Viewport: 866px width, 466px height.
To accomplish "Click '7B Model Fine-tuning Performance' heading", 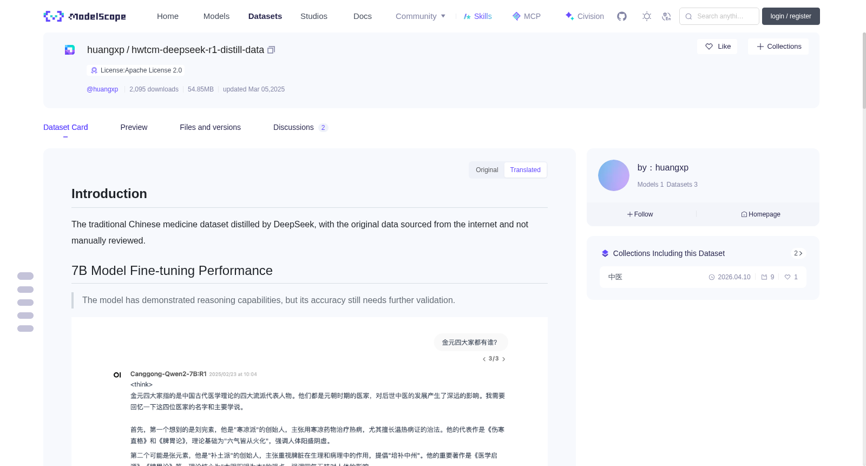I will [172, 271].
